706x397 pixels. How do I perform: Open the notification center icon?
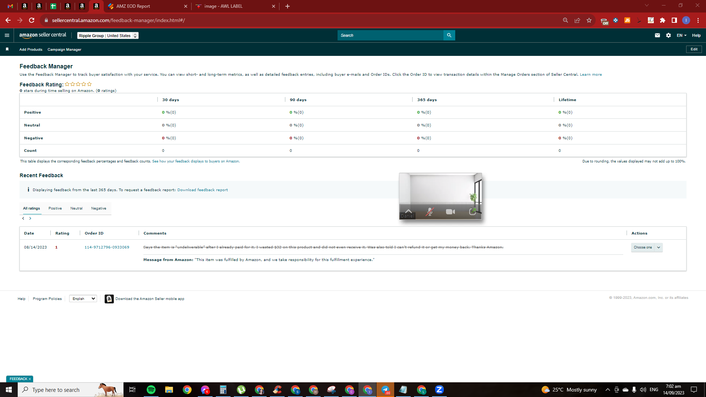[x=694, y=390]
